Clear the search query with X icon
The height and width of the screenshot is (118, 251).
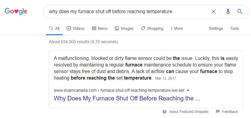pyautogui.click(x=214, y=12)
